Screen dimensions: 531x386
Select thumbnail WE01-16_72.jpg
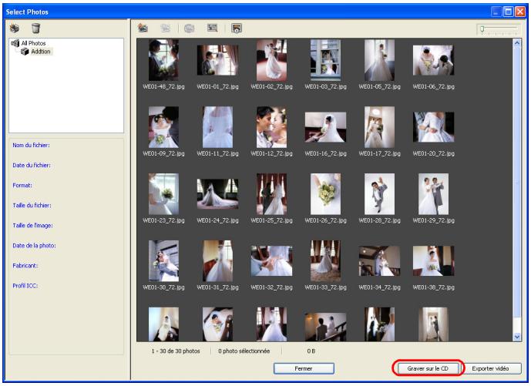325,127
